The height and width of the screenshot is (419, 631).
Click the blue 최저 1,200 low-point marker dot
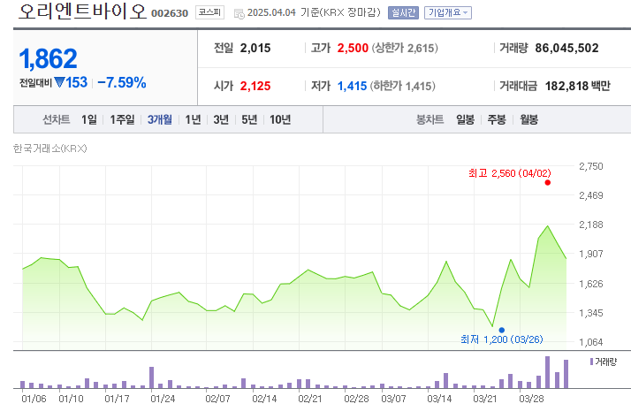501,330
